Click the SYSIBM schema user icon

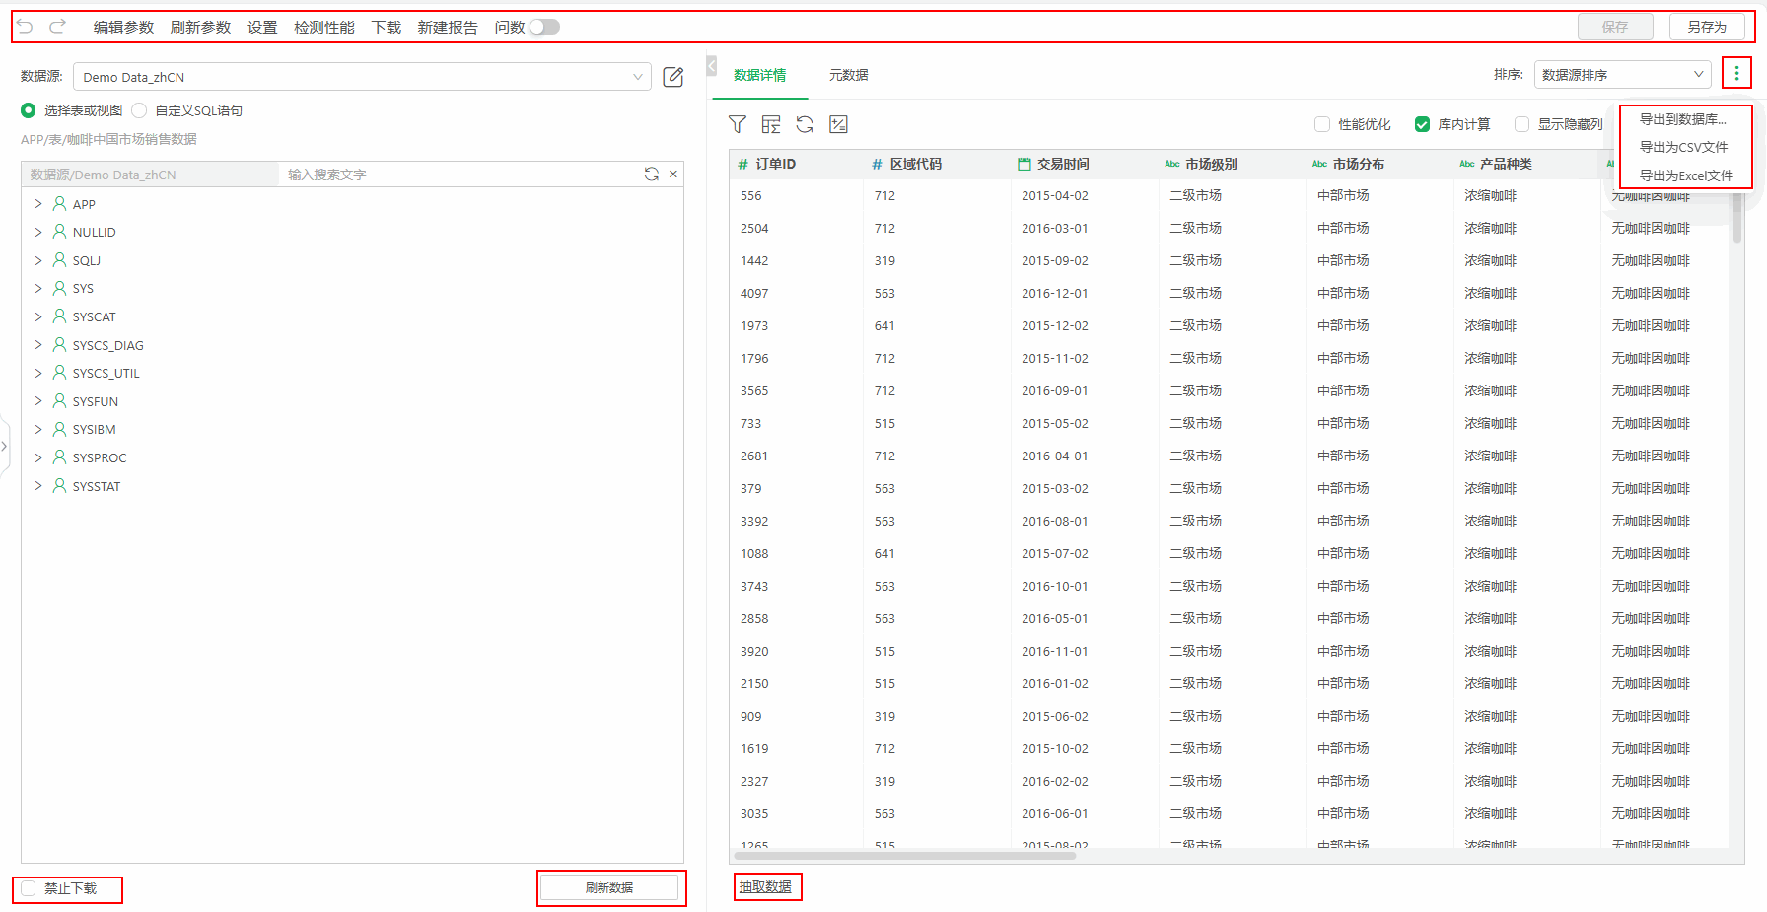click(x=60, y=429)
